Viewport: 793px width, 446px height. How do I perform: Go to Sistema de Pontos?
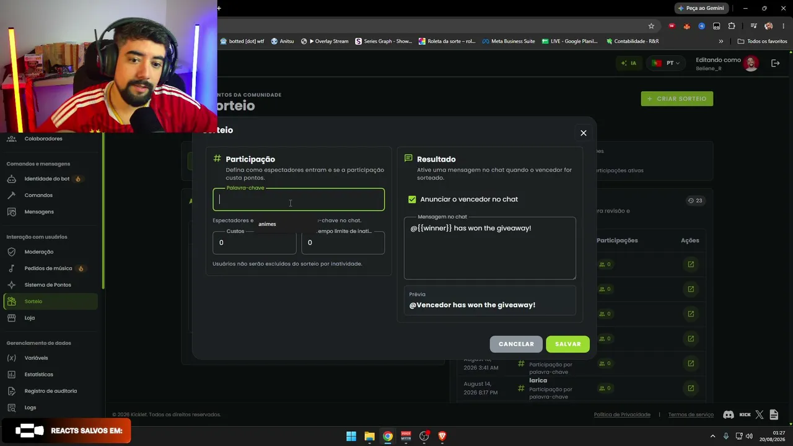click(48, 285)
